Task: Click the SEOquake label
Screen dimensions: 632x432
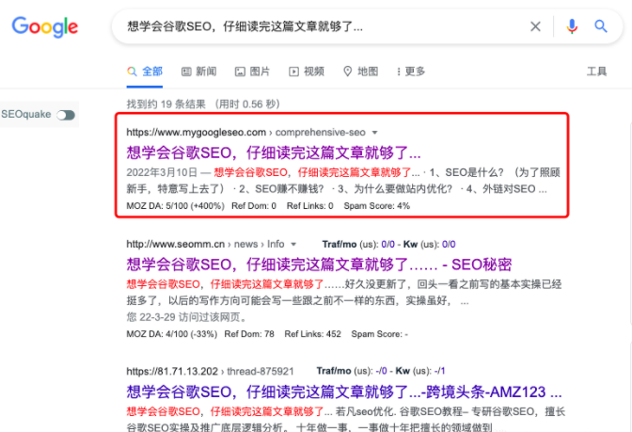Action: 26,115
